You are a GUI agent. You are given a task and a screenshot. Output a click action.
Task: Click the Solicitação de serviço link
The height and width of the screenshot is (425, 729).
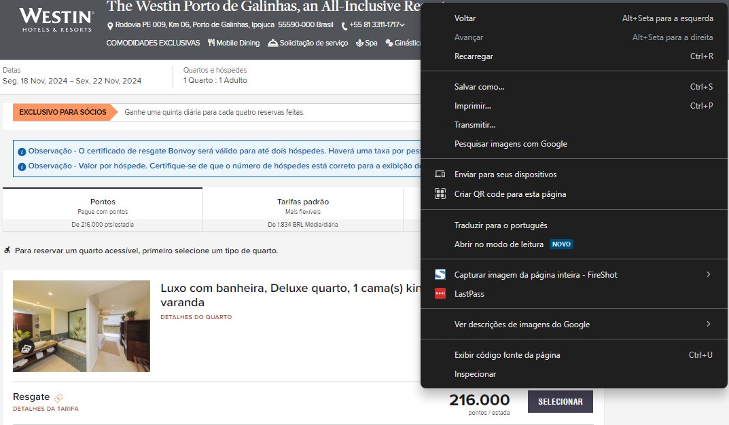[314, 43]
